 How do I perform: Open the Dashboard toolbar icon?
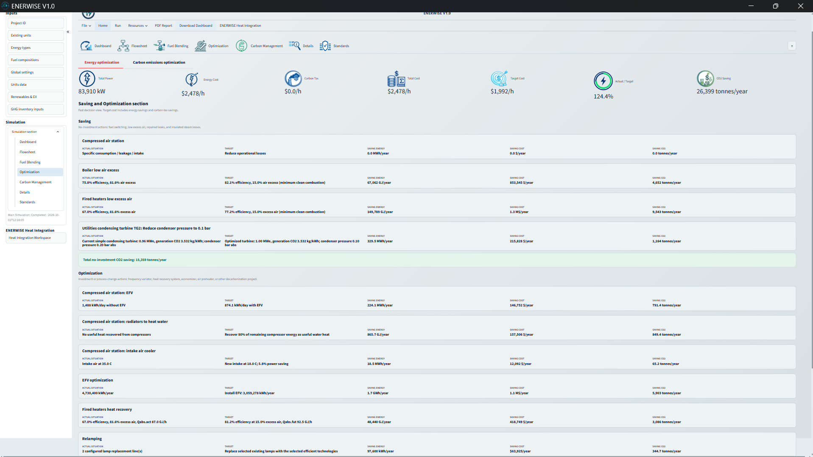[x=86, y=46]
